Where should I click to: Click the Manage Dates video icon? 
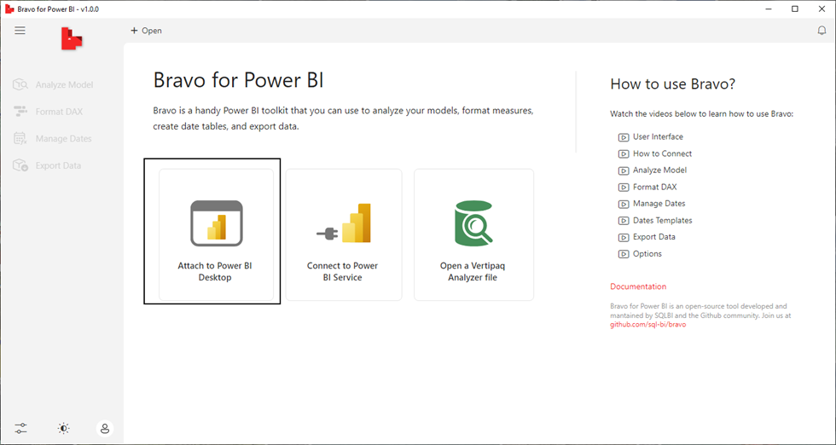coord(624,204)
